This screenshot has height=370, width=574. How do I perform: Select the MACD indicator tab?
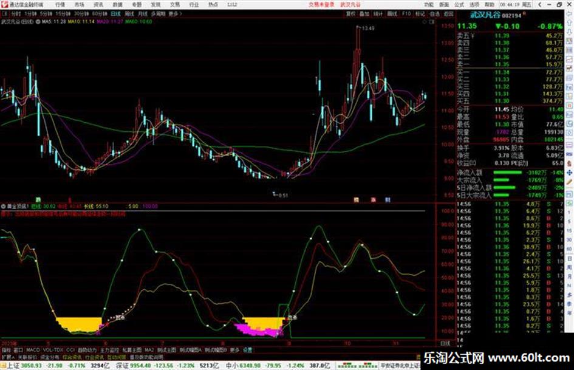click(x=33, y=350)
